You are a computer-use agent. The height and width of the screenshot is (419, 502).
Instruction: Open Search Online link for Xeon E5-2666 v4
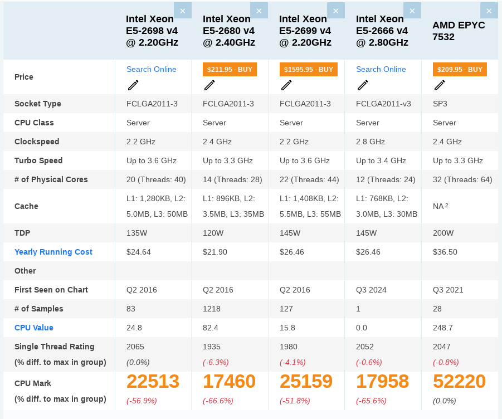381,69
